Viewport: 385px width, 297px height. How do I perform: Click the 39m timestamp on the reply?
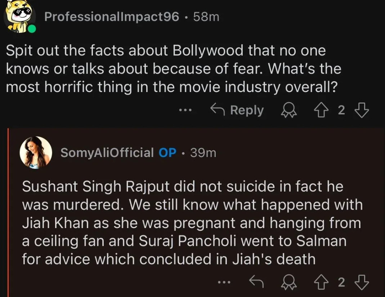tap(203, 153)
